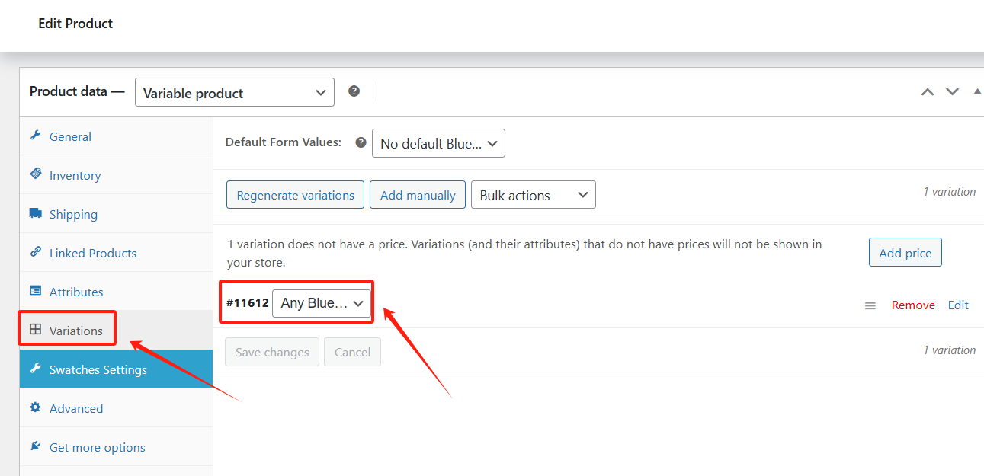The height and width of the screenshot is (476, 984).
Task: Click the Inventory tag icon
Action: pos(35,174)
